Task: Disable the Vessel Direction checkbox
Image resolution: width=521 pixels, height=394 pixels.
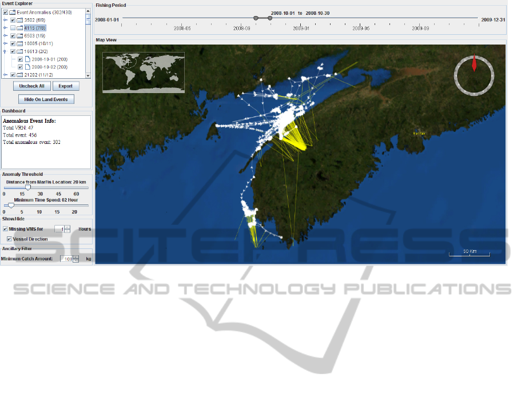Action: point(9,239)
